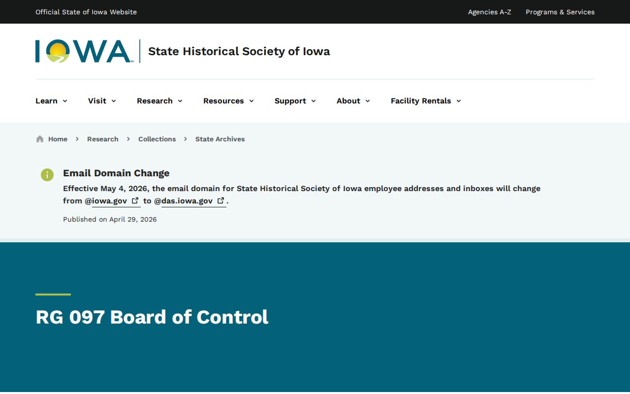This screenshot has width=630, height=394.
Task: Navigate to the Collections breadcrumb
Action: coord(157,139)
